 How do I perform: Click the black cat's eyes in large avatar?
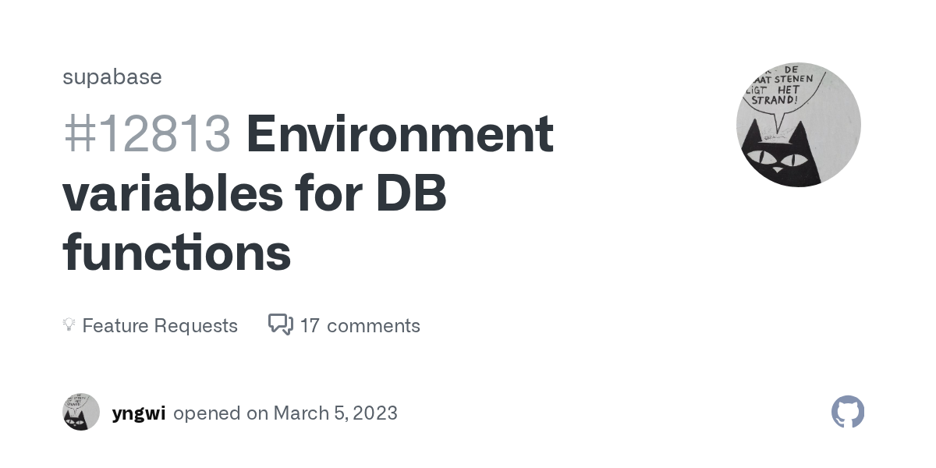point(774,158)
